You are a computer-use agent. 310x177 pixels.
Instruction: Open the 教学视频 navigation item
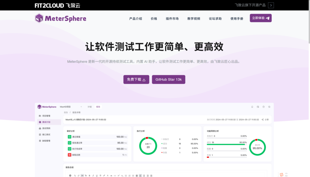tap(194, 19)
